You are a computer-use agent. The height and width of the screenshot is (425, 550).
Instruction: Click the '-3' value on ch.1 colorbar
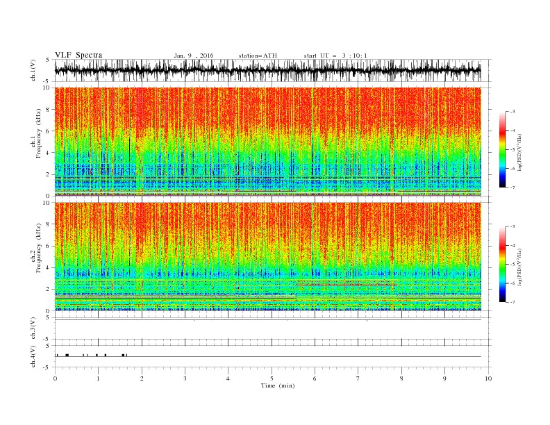(512, 112)
